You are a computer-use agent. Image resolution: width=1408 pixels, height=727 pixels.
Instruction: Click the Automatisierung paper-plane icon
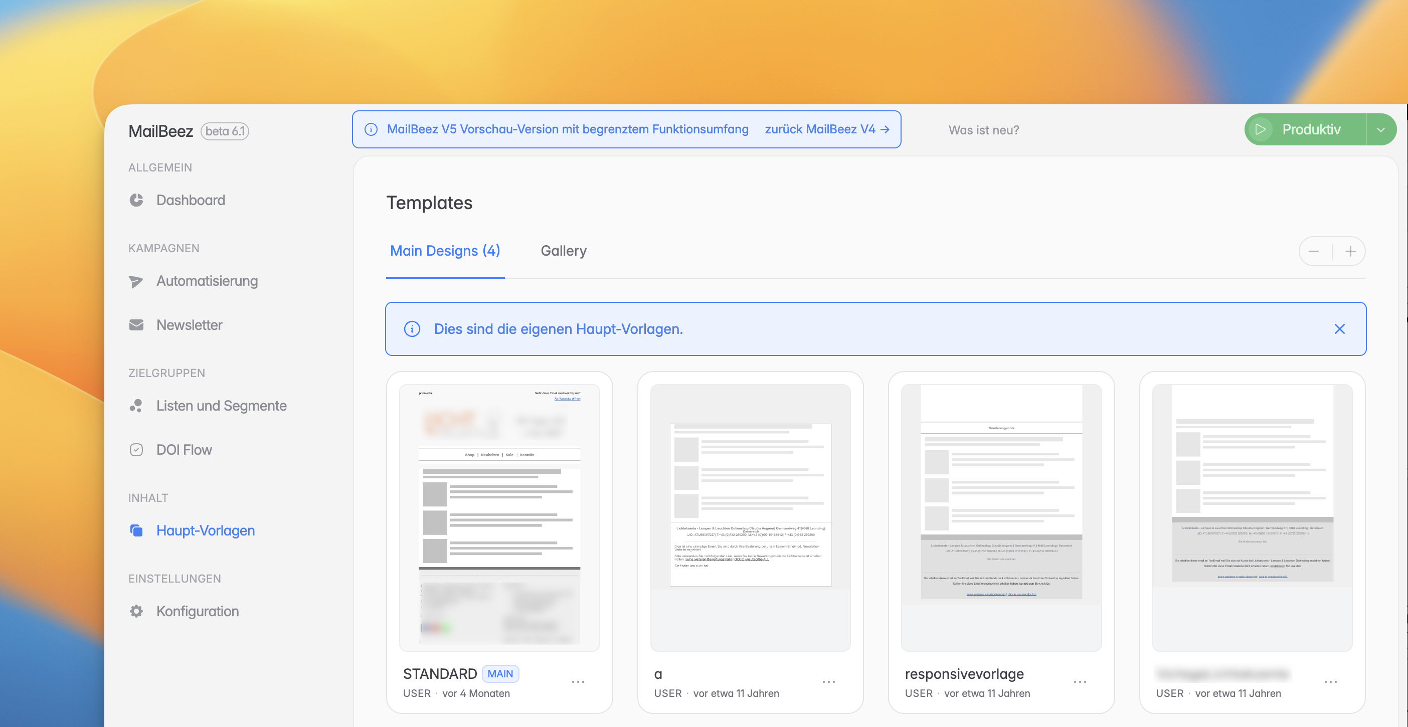[x=136, y=281]
